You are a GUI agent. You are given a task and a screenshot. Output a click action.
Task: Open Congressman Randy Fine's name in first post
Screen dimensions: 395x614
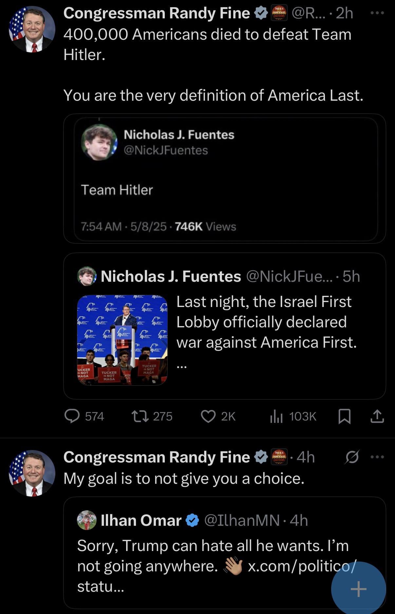pyautogui.click(x=157, y=13)
